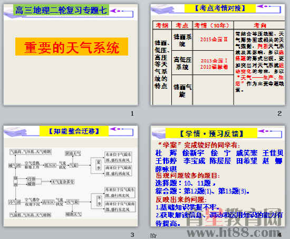Click the slide number 1 label
Image resolution: width=290 pixels, height=239 pixels.
[132, 114]
